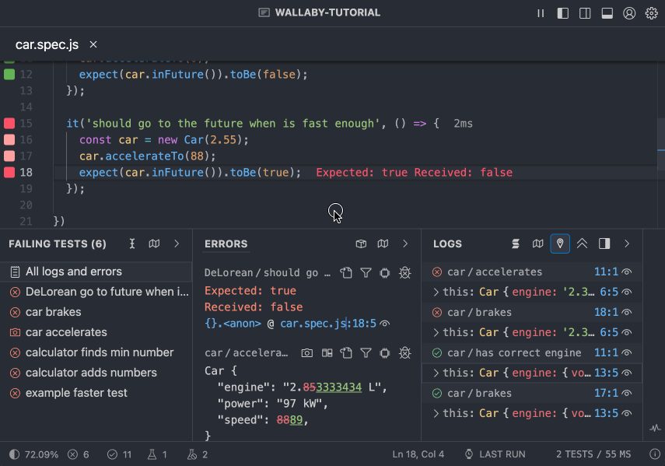Click the debug bug icon on DeLorean error row
The image size is (665, 466).
[x=405, y=272]
